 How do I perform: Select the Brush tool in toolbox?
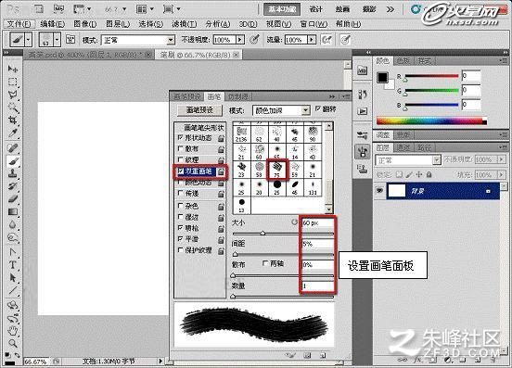pos(13,161)
